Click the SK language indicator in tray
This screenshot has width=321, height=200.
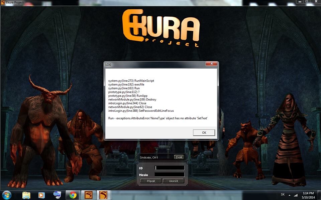tap(283, 194)
